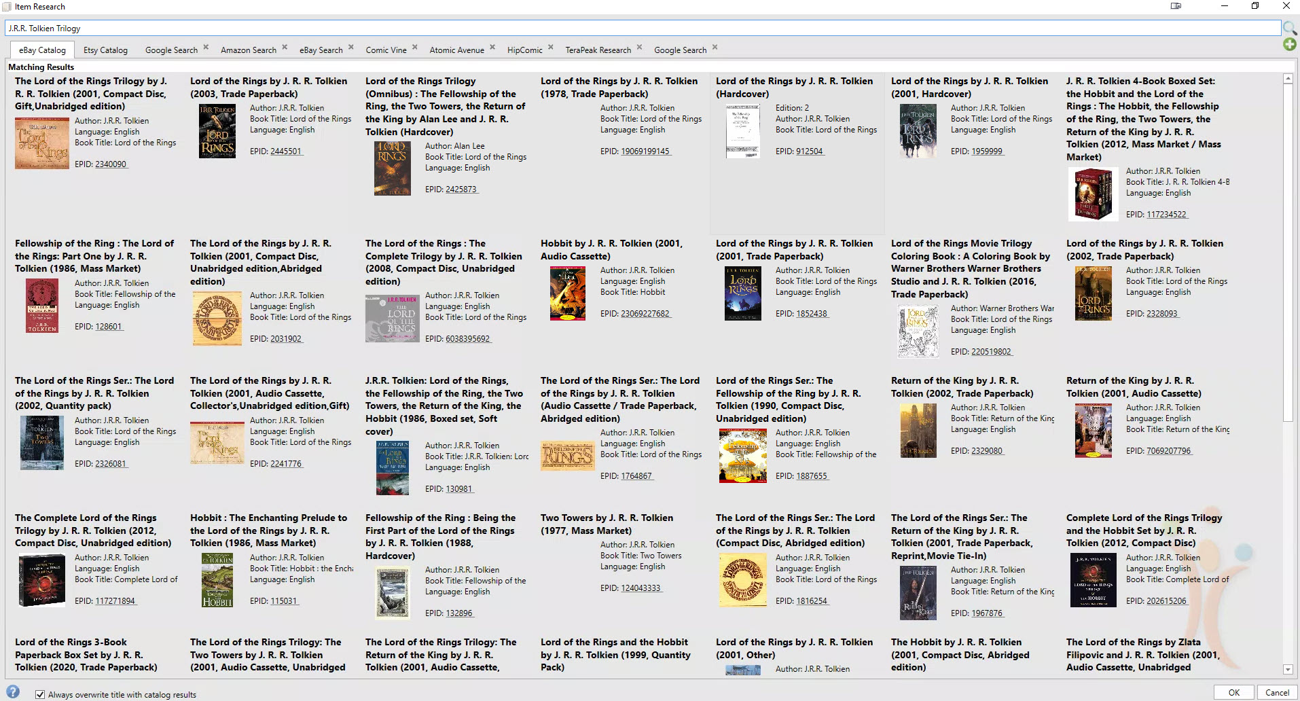This screenshot has height=701, width=1300.
Task: Select Fellowship 1988 Hardcover cover thumbnail
Action: [x=393, y=593]
